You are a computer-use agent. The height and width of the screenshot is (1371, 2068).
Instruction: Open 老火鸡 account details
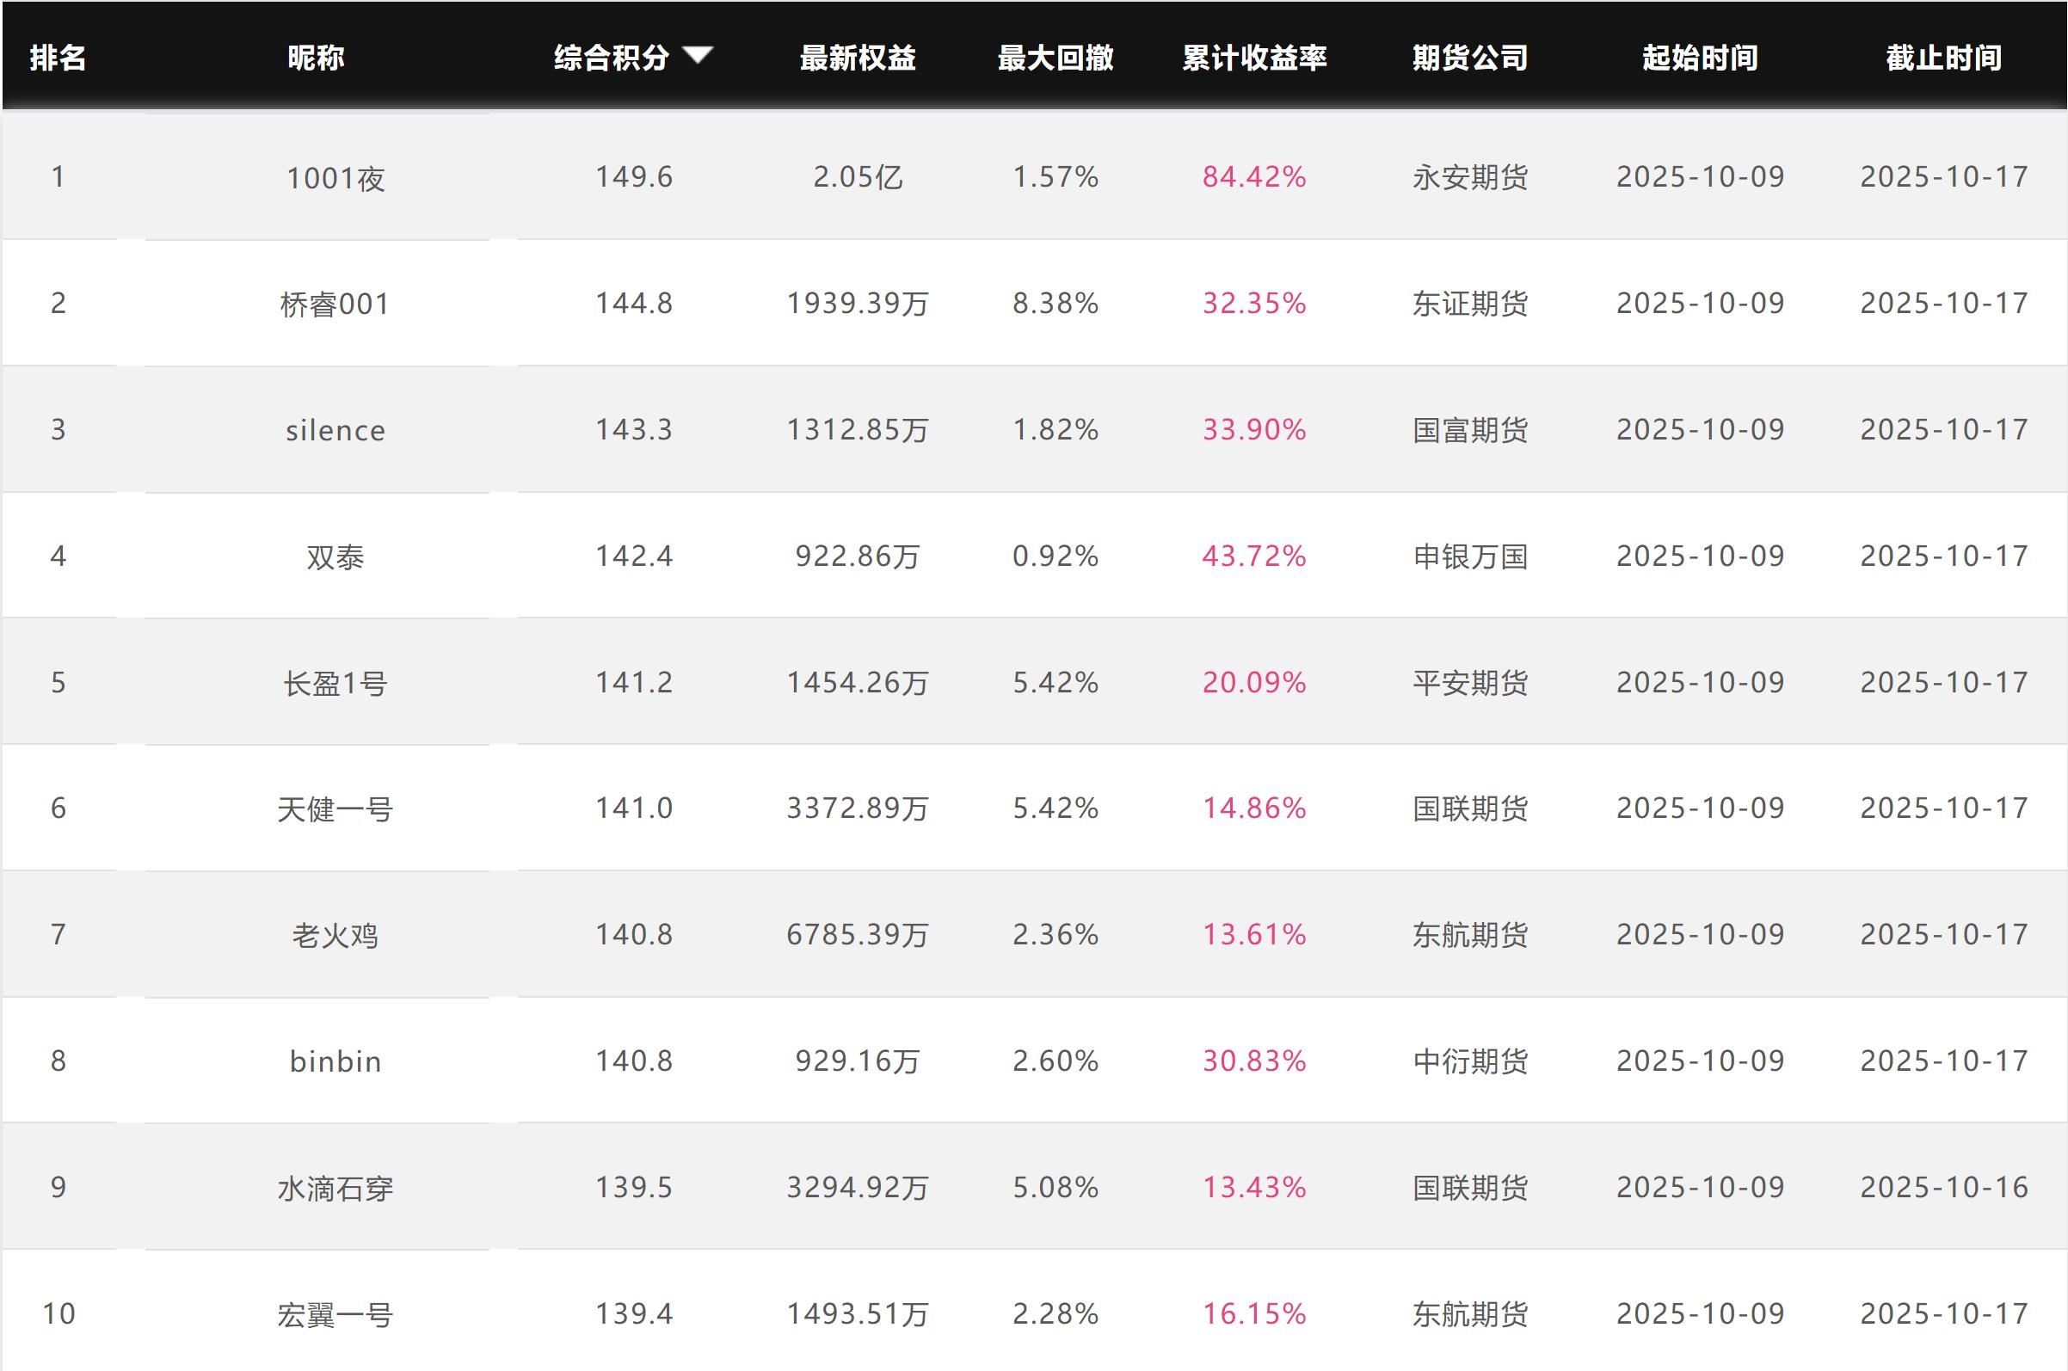pos(335,936)
